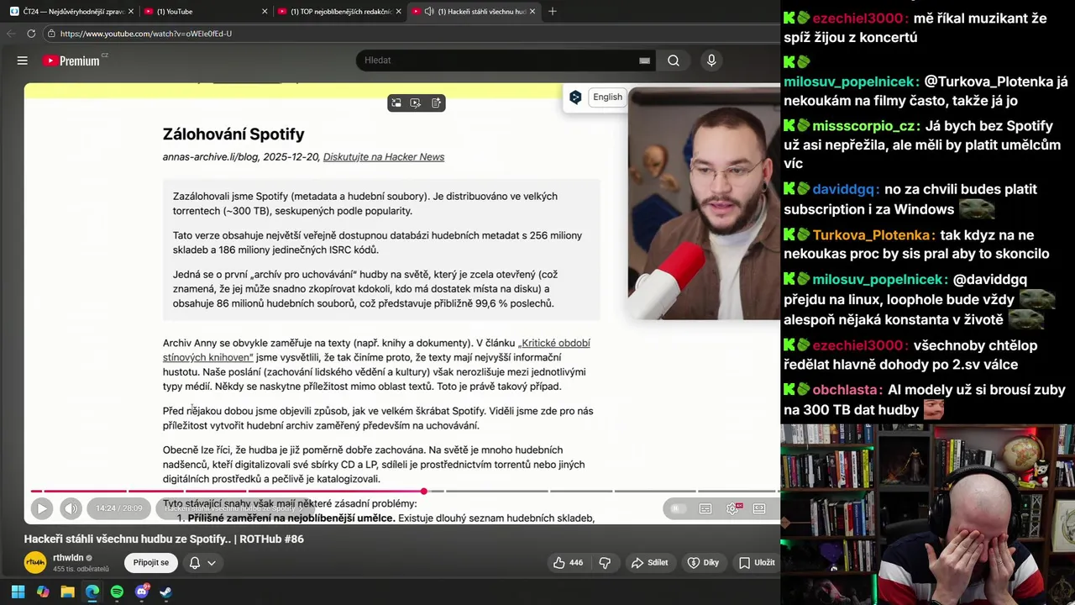Screen dimensions: 1075x605
Task: Launch Copilot from the taskbar
Action: point(43,592)
